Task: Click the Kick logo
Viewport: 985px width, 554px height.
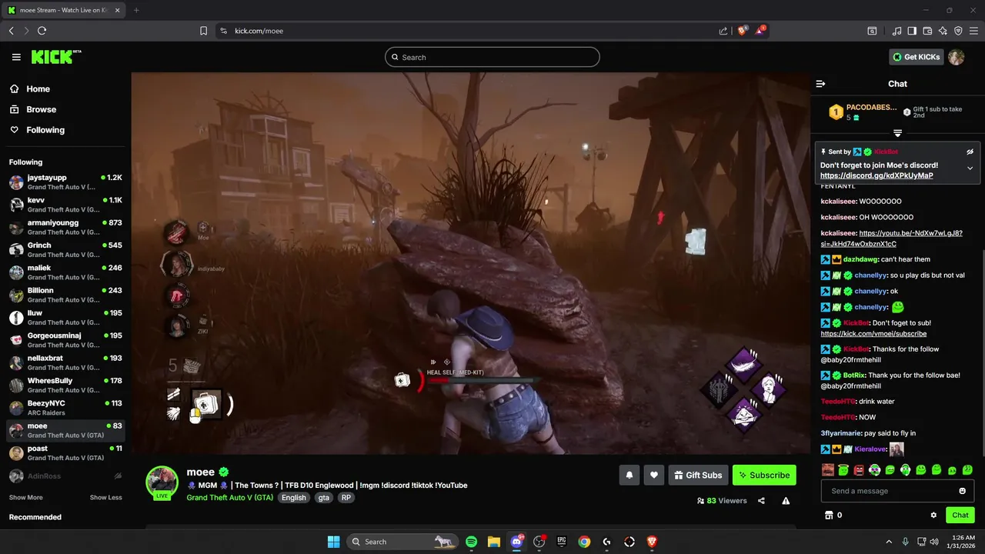Action: tap(55, 57)
